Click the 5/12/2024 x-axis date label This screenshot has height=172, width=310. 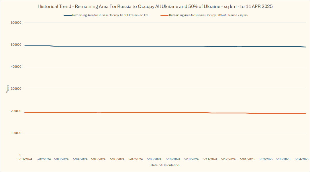tap(228, 159)
